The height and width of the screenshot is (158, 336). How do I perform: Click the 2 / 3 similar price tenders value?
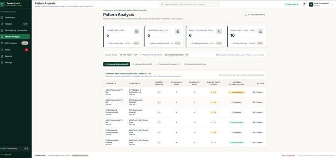point(213,133)
